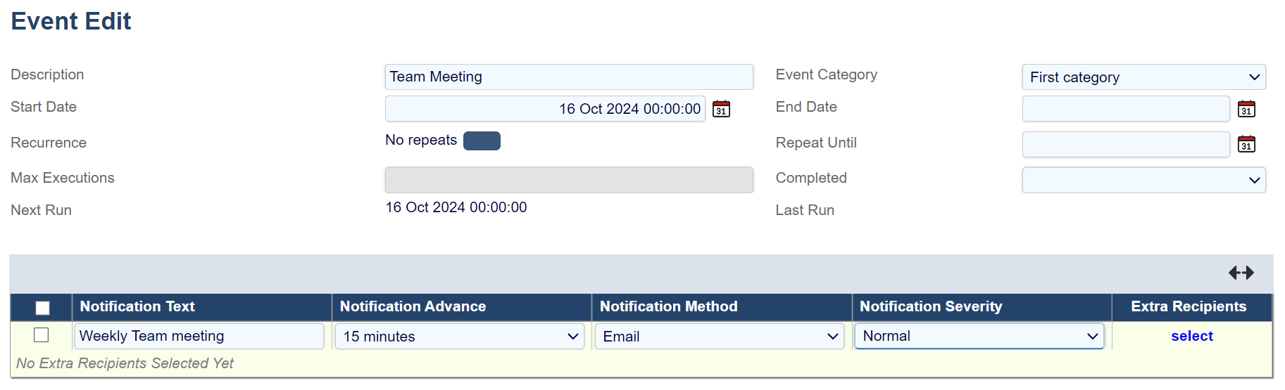Open the Repeat Until calendar picker
Image resolution: width=1285 pixels, height=390 pixels.
coord(1246,144)
